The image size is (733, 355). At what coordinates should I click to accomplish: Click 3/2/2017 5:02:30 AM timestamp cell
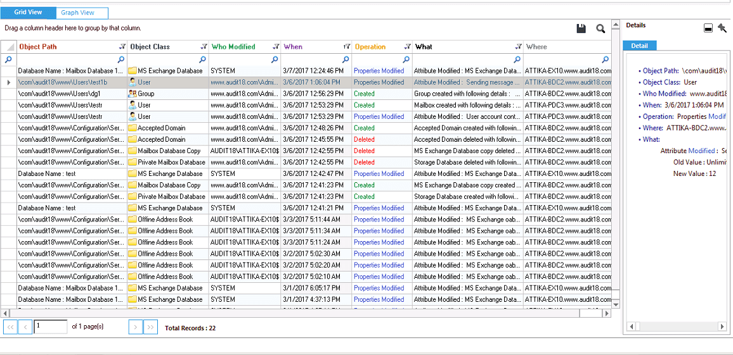(x=316, y=254)
